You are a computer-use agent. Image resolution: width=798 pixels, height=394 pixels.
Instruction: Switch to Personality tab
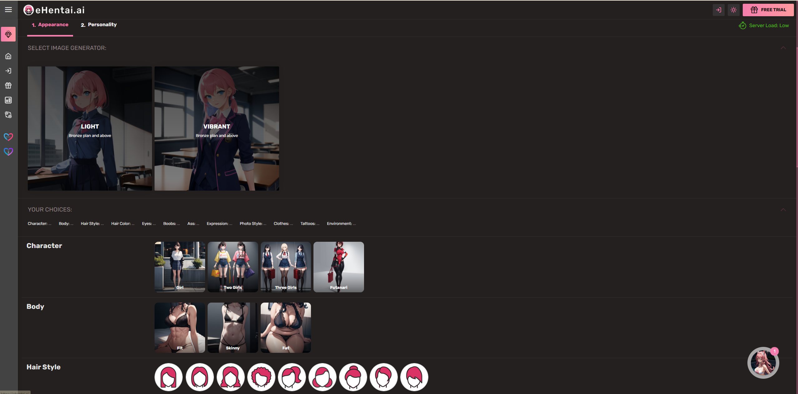click(x=102, y=24)
